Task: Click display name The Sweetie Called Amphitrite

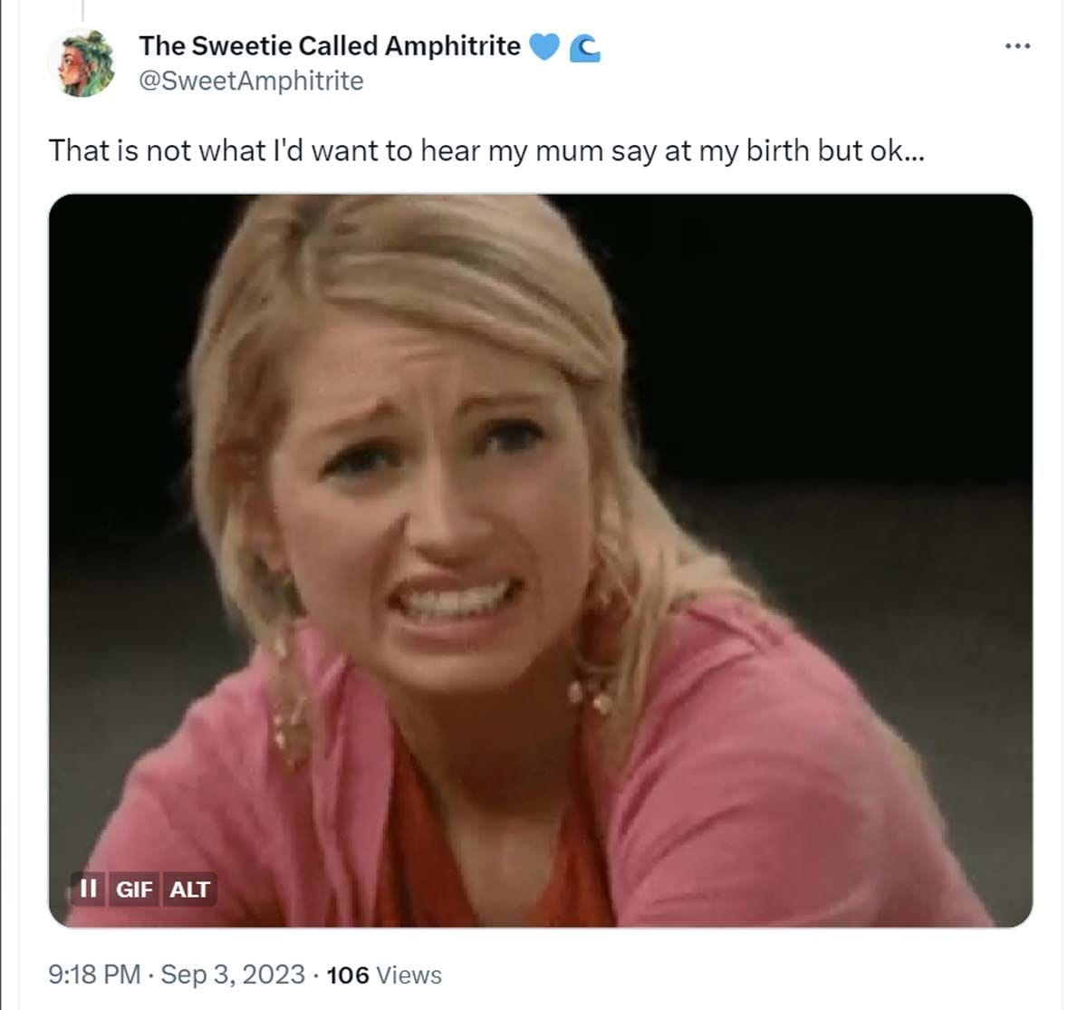Action: [x=330, y=45]
